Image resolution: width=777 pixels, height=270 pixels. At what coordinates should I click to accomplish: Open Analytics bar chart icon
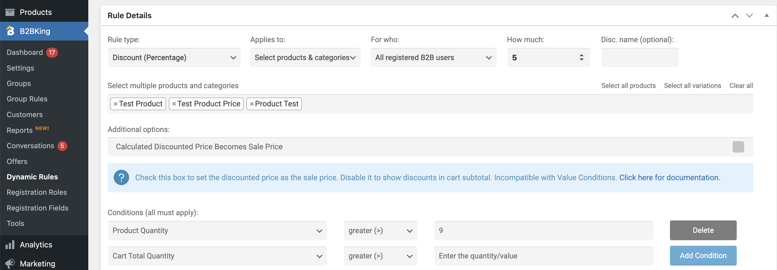tap(10, 244)
